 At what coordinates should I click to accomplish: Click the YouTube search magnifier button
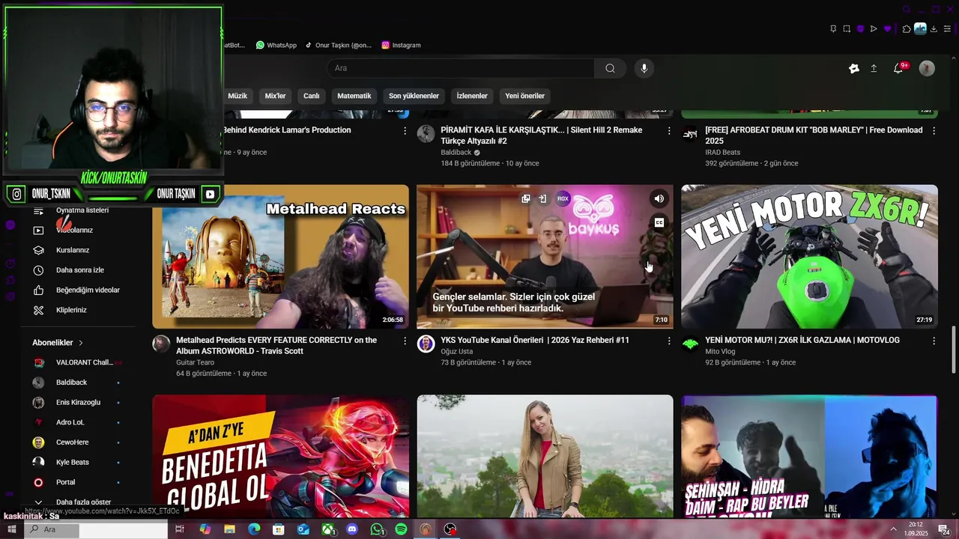(610, 68)
